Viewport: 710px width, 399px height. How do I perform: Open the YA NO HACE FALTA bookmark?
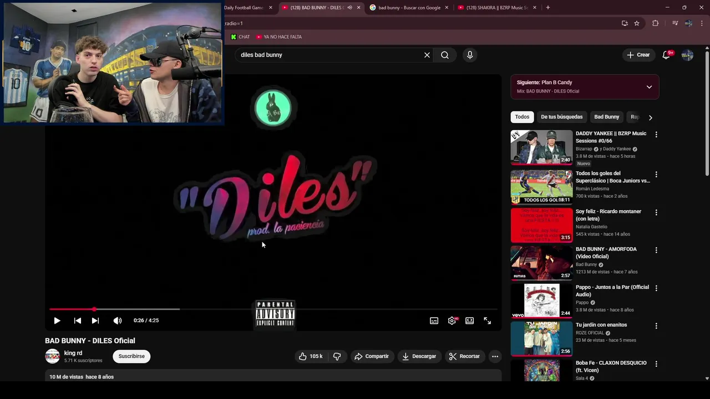(279, 37)
